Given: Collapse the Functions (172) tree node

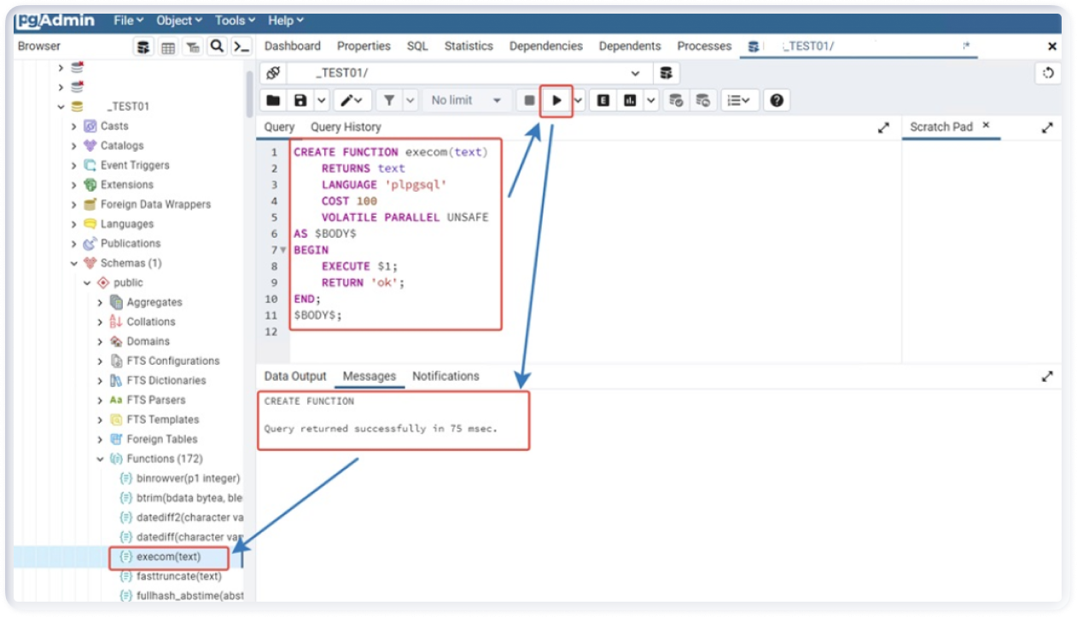Looking at the screenshot, I should [x=100, y=459].
